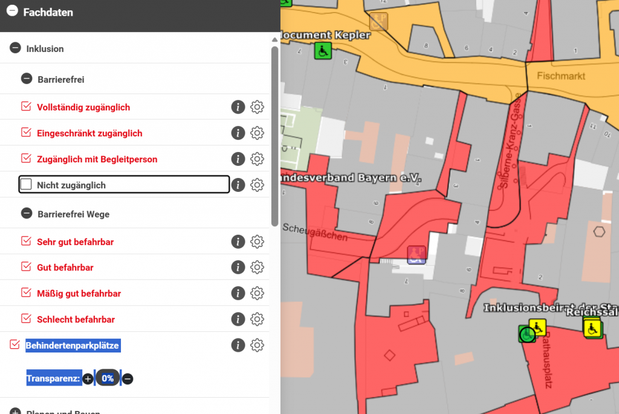619x414 pixels.
Task: Open settings gear for Vollständig zugänglich
Action: coord(257,107)
